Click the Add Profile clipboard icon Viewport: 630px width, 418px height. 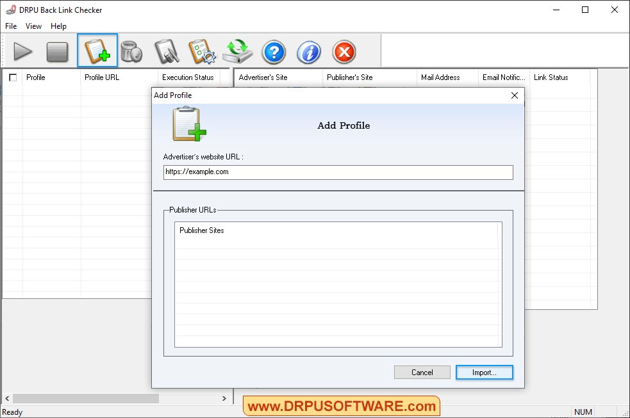pyautogui.click(x=97, y=52)
